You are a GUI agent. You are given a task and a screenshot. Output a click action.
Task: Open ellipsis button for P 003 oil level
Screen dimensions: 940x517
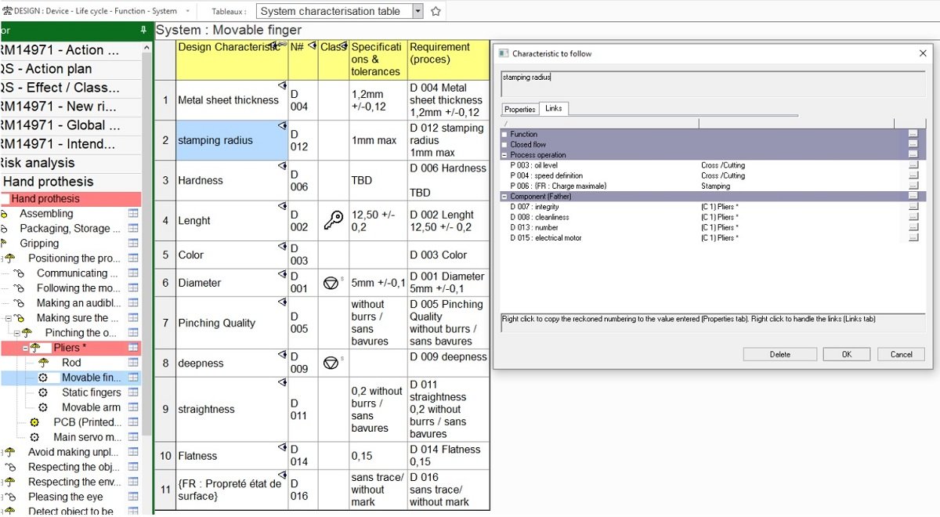913,165
